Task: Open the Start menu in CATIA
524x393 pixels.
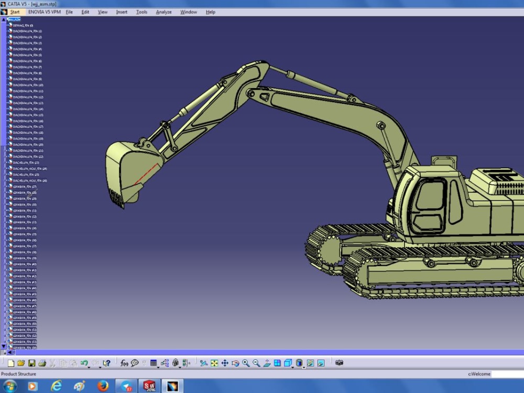Action: coord(15,12)
